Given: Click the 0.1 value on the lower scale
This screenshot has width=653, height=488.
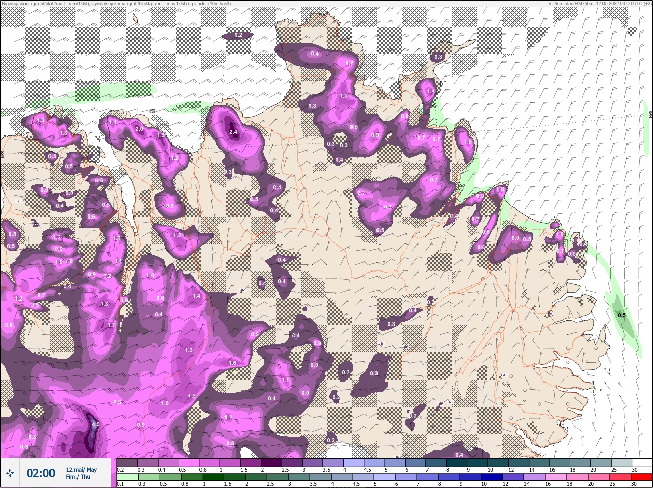Looking at the screenshot, I should point(120,484).
